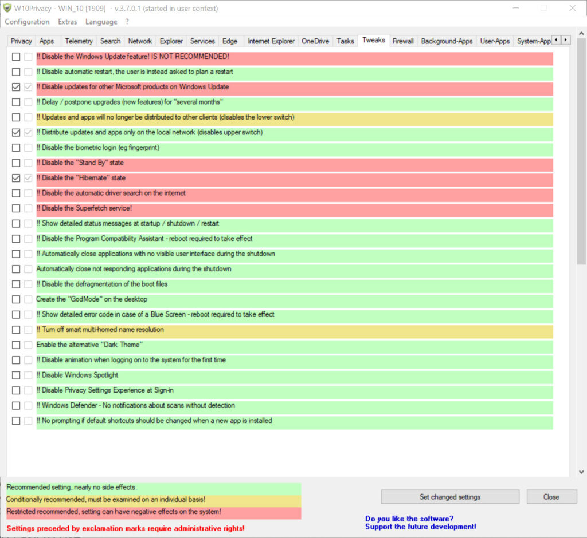This screenshot has height=538, width=587.
Task: Check Disable the Windows Update feature
Action: [x=16, y=57]
